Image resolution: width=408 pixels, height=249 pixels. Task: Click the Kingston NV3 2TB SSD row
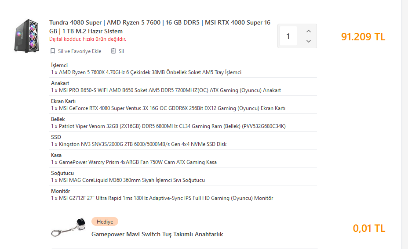pos(138,144)
